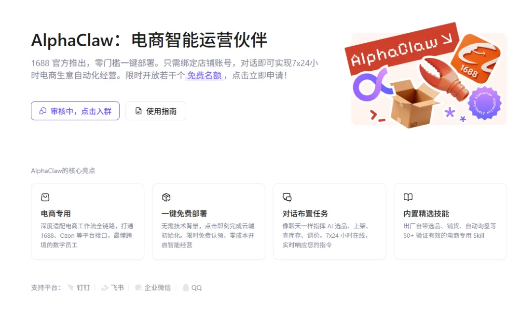The width and height of the screenshot is (521, 310).
Task: Click the chat bubbles icon above 对话布置任务
Action: [x=287, y=197]
